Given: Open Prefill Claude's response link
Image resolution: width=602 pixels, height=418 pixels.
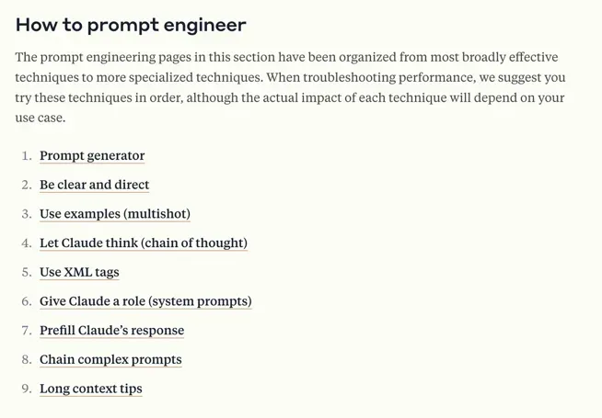Looking at the screenshot, I should coord(111,331).
